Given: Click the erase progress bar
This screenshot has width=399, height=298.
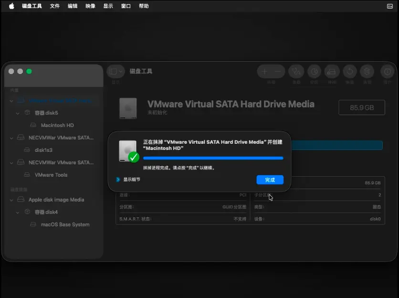Looking at the screenshot, I should [213, 158].
